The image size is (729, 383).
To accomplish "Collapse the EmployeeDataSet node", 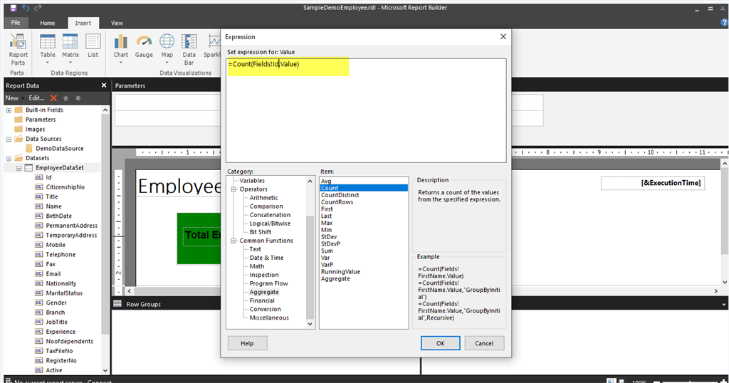I will click(19, 168).
